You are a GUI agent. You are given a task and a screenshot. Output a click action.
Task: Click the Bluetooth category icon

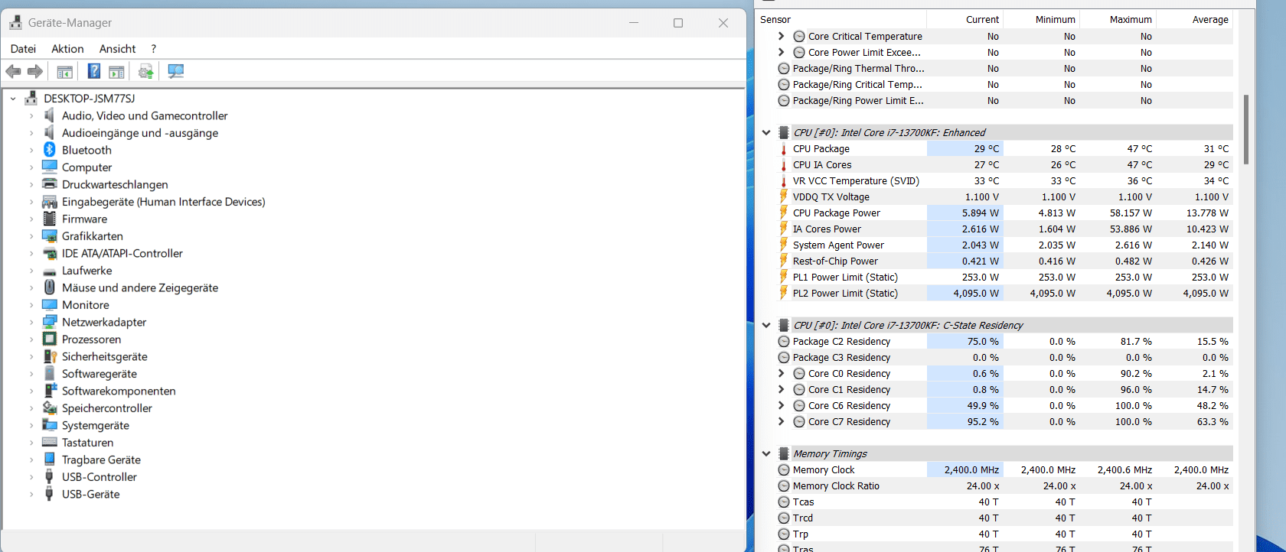[50, 150]
